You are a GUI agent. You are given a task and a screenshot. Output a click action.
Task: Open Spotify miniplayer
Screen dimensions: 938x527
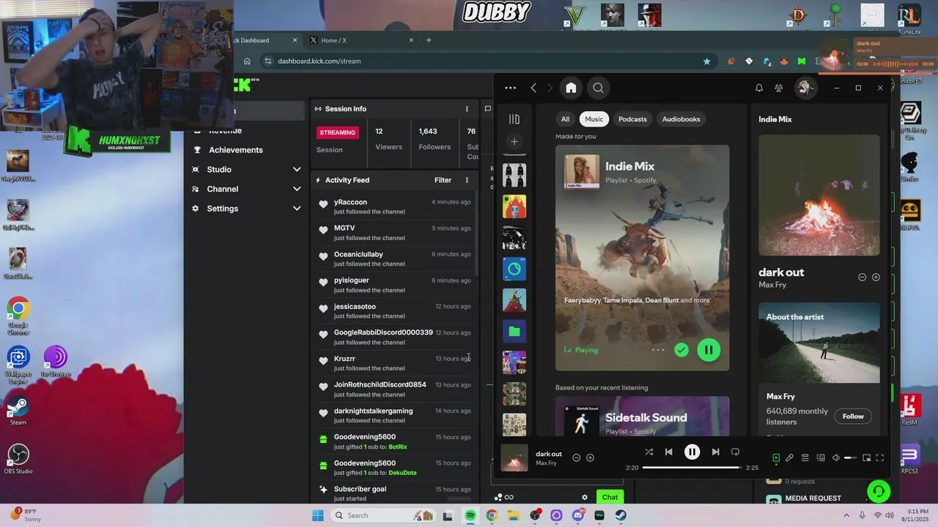[x=866, y=458]
